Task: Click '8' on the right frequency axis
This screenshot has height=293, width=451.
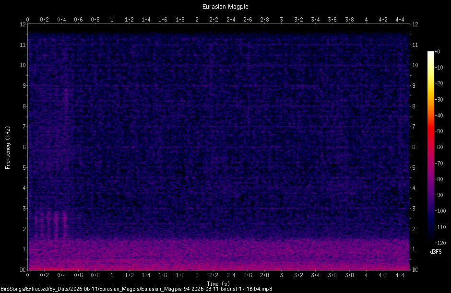Action: [414, 106]
